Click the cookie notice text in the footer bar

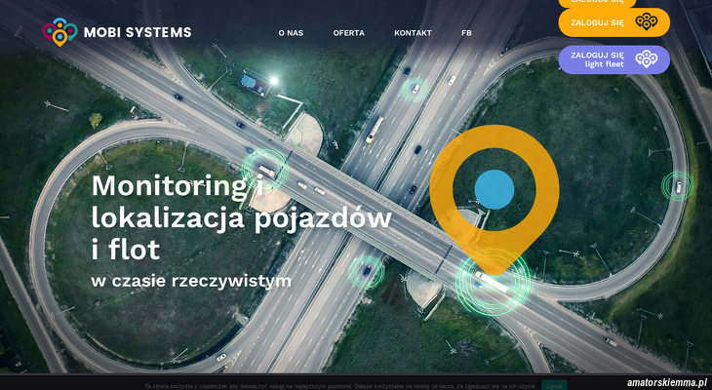click(340, 386)
